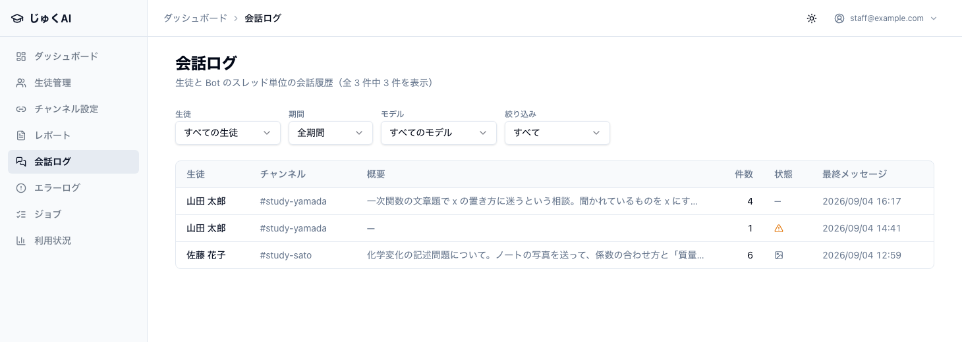The width and height of the screenshot is (962, 342).
Task: Click the 概要 column header
Action: pos(376,174)
